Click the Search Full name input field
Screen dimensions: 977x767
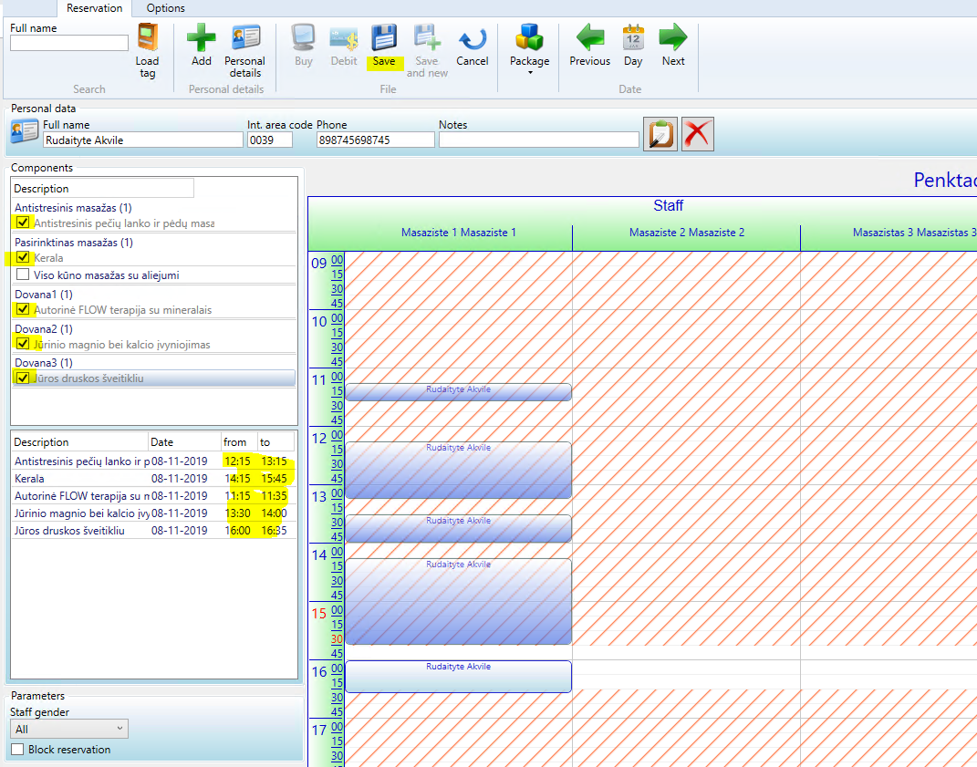coord(69,42)
